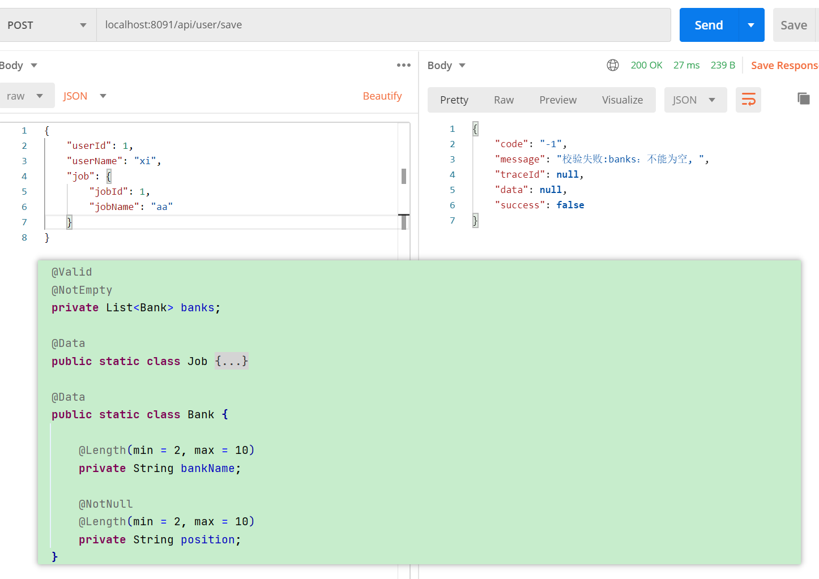Image resolution: width=819 pixels, height=579 pixels.
Task: Open the request three-dots options menu
Action: point(404,65)
